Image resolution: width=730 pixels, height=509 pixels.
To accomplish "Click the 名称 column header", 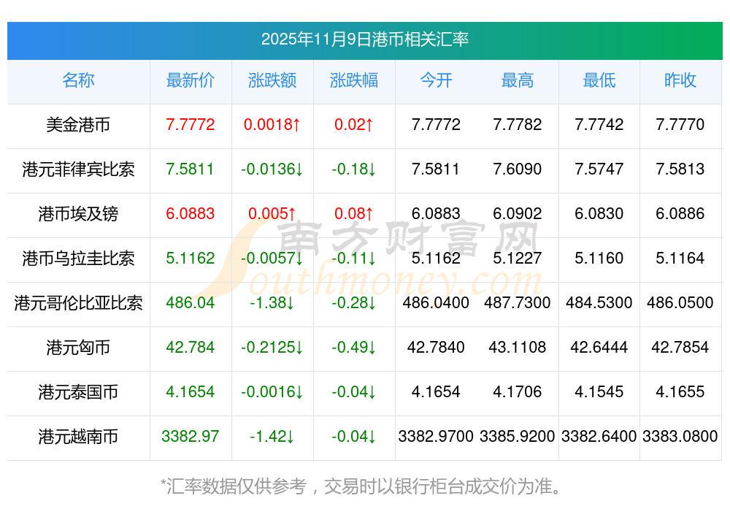I will (x=78, y=80).
